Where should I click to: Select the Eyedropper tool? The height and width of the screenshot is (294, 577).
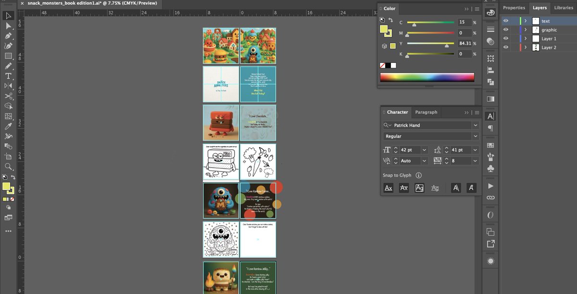(8, 126)
